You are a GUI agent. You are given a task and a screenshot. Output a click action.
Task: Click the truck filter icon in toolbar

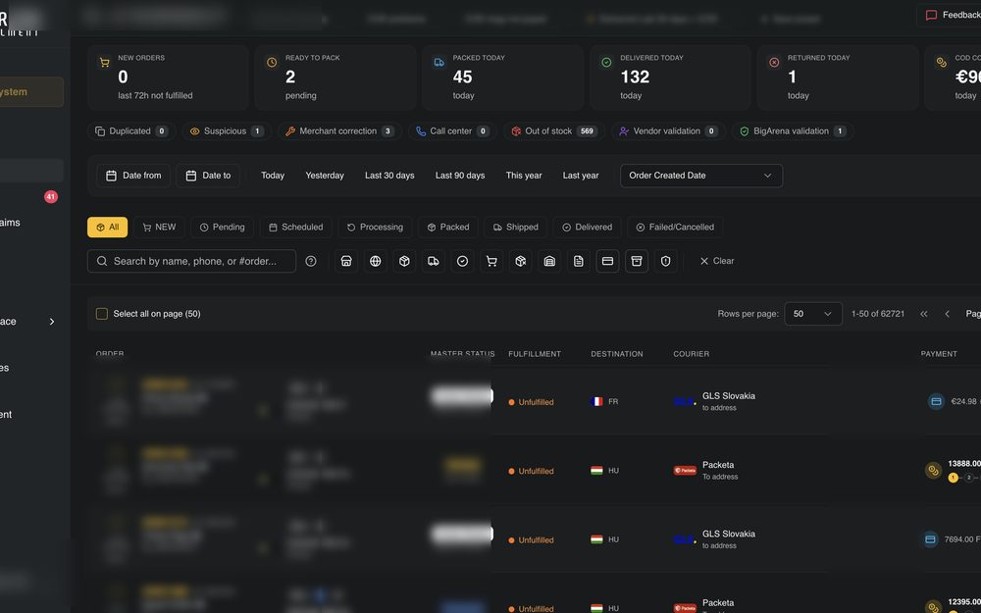tap(433, 262)
